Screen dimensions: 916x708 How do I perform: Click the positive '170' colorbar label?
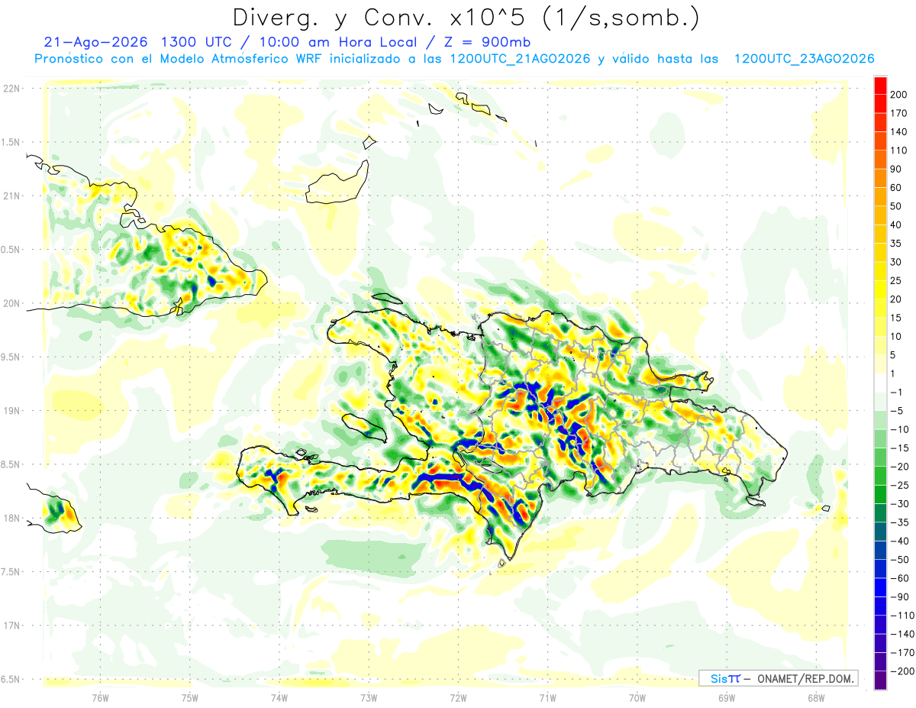coord(899,113)
